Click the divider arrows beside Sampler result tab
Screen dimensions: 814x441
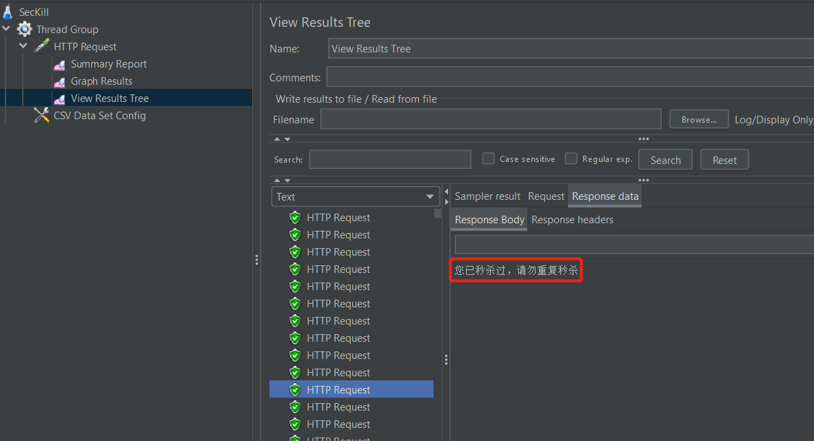(447, 196)
